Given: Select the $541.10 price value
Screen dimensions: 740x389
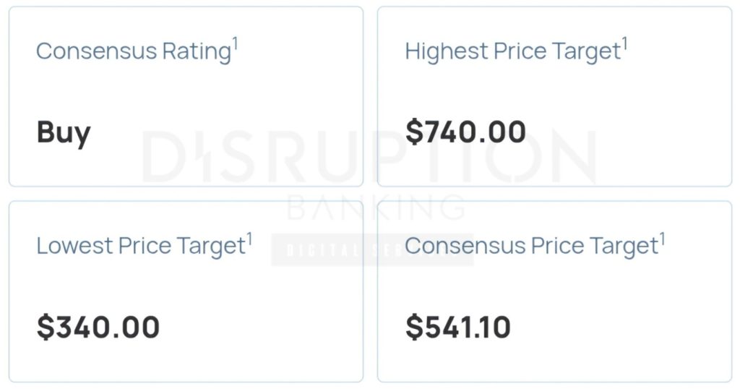Looking at the screenshot, I should [458, 328].
